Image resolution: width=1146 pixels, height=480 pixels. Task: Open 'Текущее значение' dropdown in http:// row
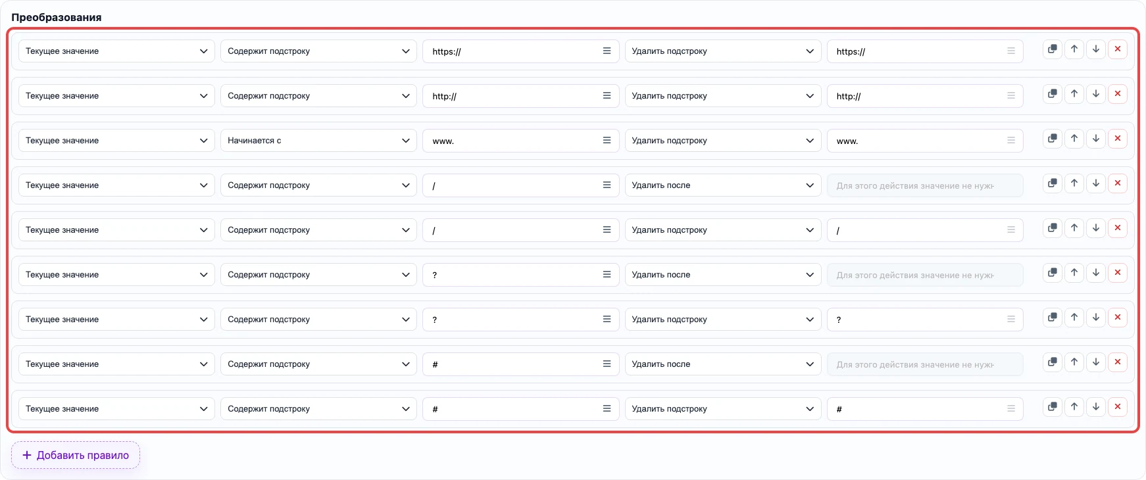(116, 96)
